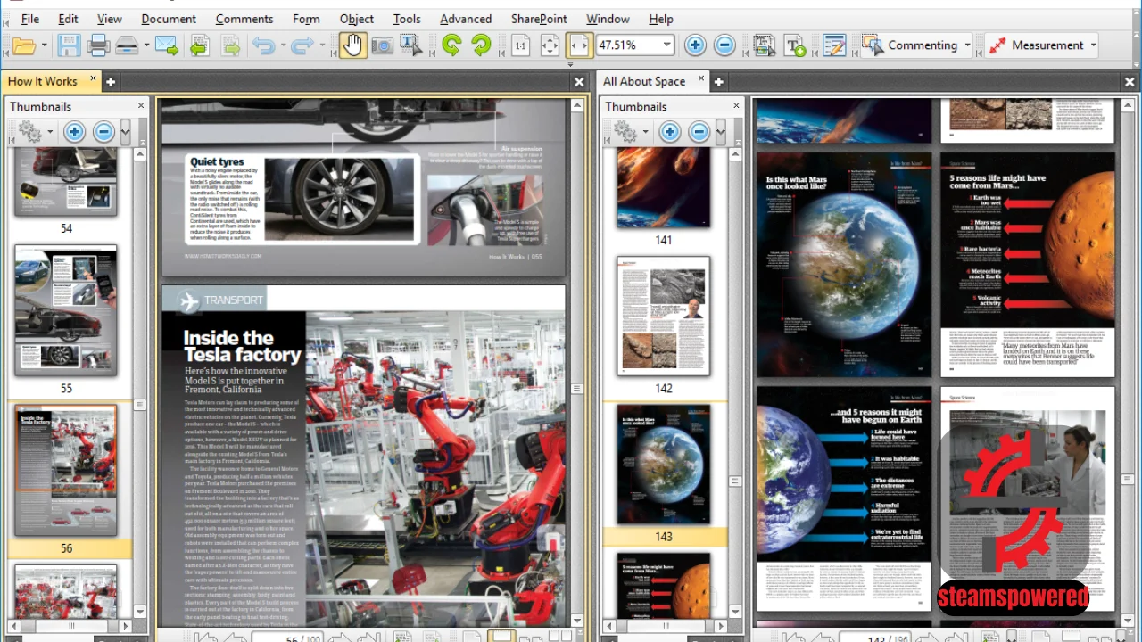Select page 56 thumbnail in How It Works
This screenshot has height=642, width=1142.
(x=66, y=471)
